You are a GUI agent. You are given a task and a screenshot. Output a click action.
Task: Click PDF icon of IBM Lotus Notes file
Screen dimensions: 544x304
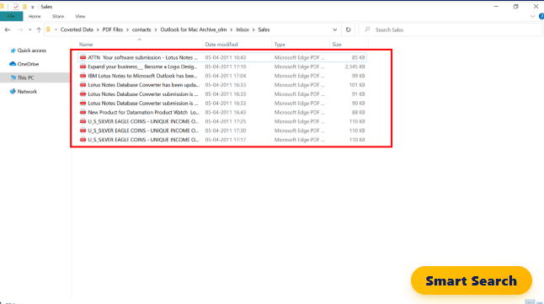pos(83,76)
